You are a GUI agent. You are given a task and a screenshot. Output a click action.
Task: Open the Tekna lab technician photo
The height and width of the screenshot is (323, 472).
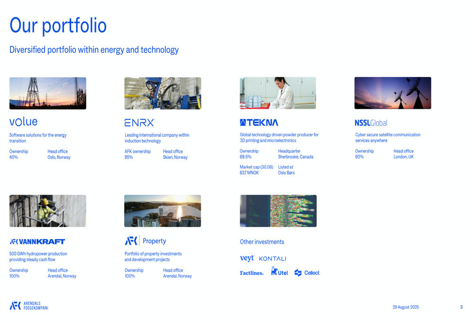tap(278, 93)
